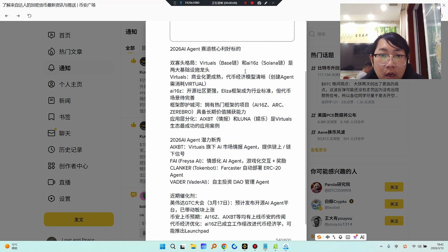Follow 白鲸Crypto with 关注 button

pos(394,204)
